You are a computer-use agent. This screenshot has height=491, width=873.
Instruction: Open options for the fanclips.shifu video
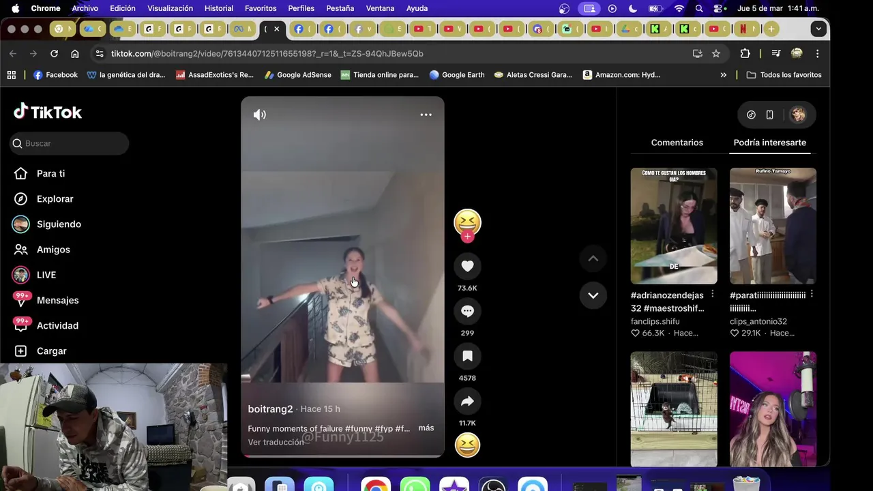tap(713, 294)
